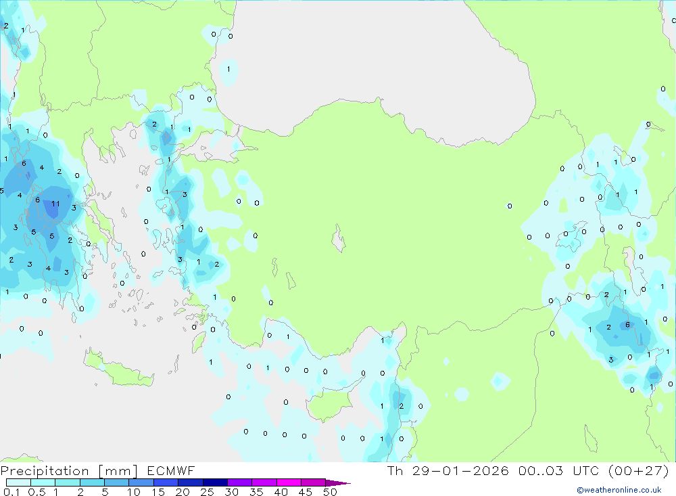Screen dimensions: 676x496
Task: Click the 40–45 mm magenta legend box
Action: [289, 482]
